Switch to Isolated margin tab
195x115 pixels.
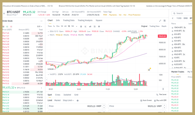(x=67, y=95)
